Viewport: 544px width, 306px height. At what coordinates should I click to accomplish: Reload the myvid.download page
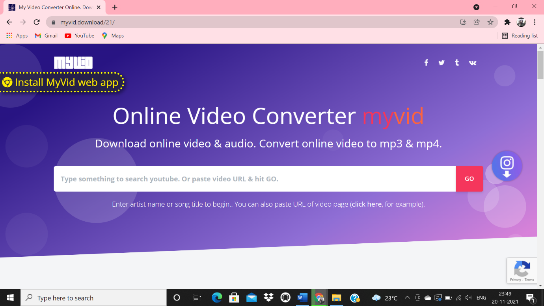37,22
